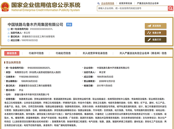Switch to the 行政处罚信息 tab
The height and width of the screenshot is (129, 174).
point(63,53)
